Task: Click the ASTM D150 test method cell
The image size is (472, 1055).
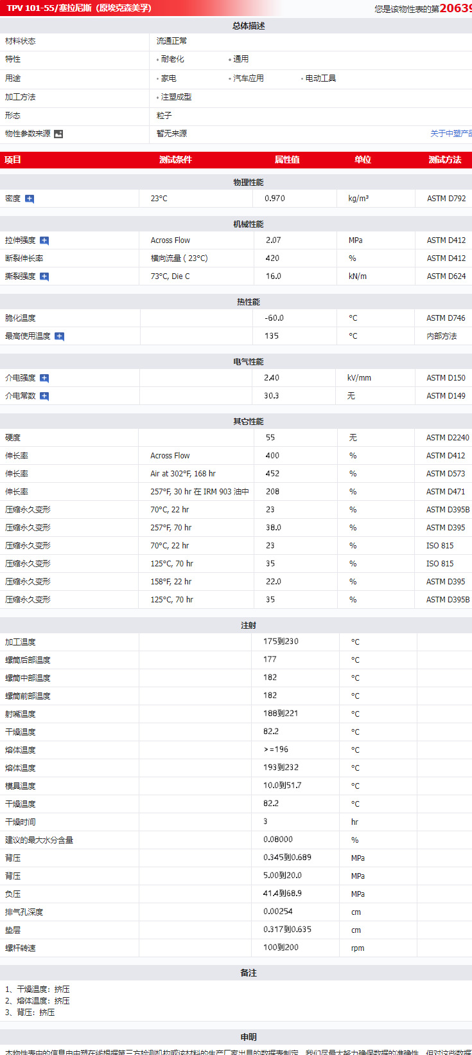Action: (446, 378)
